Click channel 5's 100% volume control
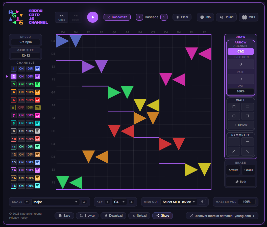The image size is (267, 227). click(x=30, y=100)
